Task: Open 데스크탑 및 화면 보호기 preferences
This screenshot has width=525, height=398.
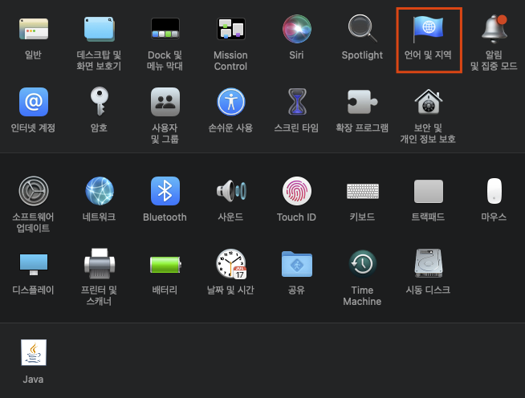Action: pos(99,29)
